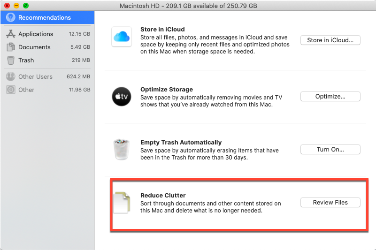Screen dimensions: 376x250
Task: Click the Empty Trash description text
Action: 209,154
